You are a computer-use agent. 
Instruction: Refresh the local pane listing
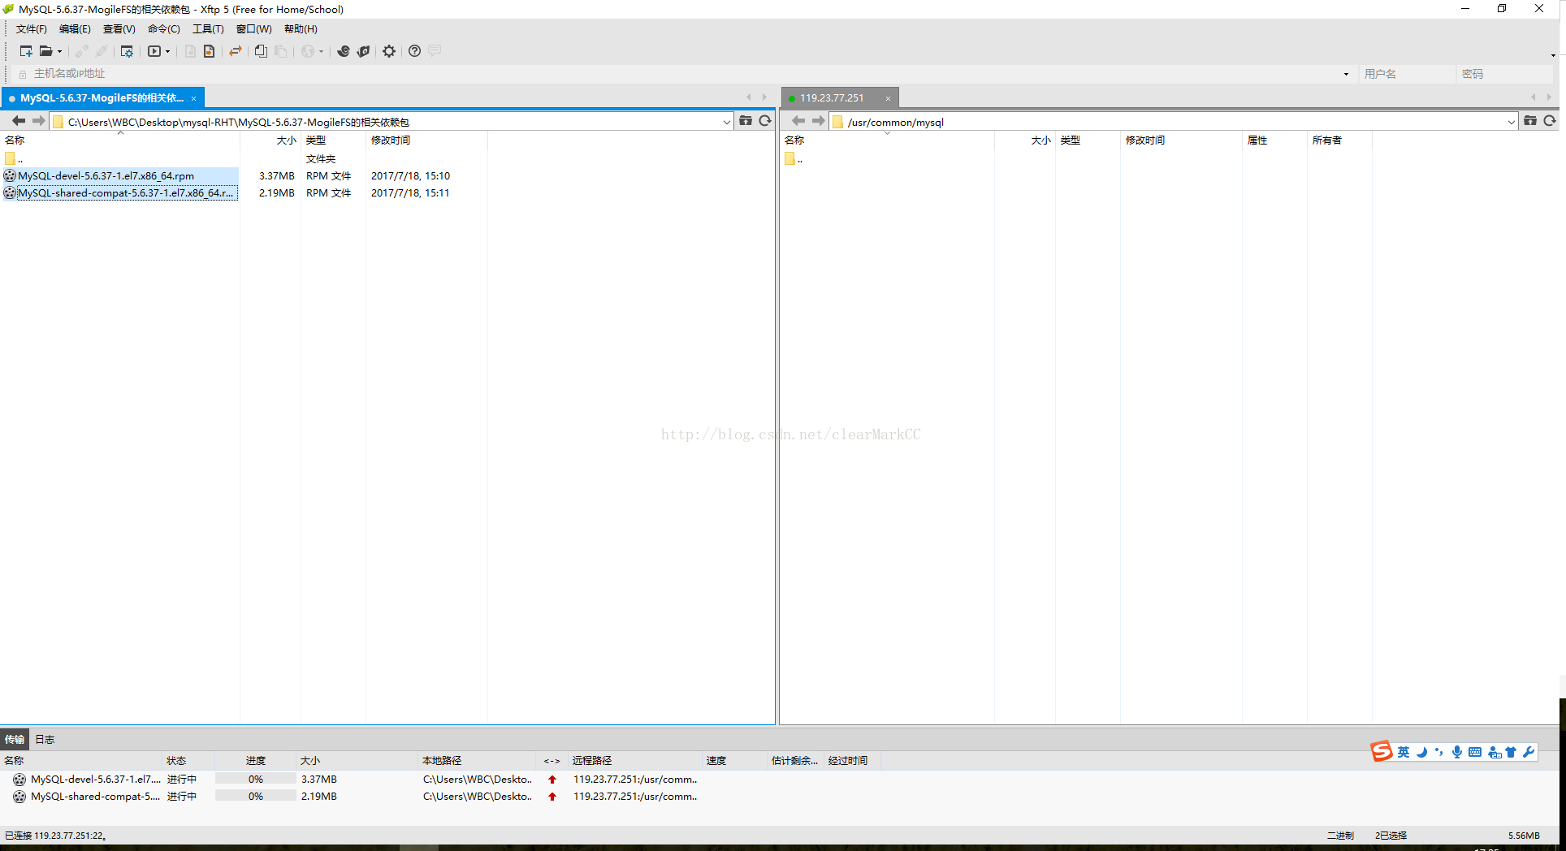point(765,121)
